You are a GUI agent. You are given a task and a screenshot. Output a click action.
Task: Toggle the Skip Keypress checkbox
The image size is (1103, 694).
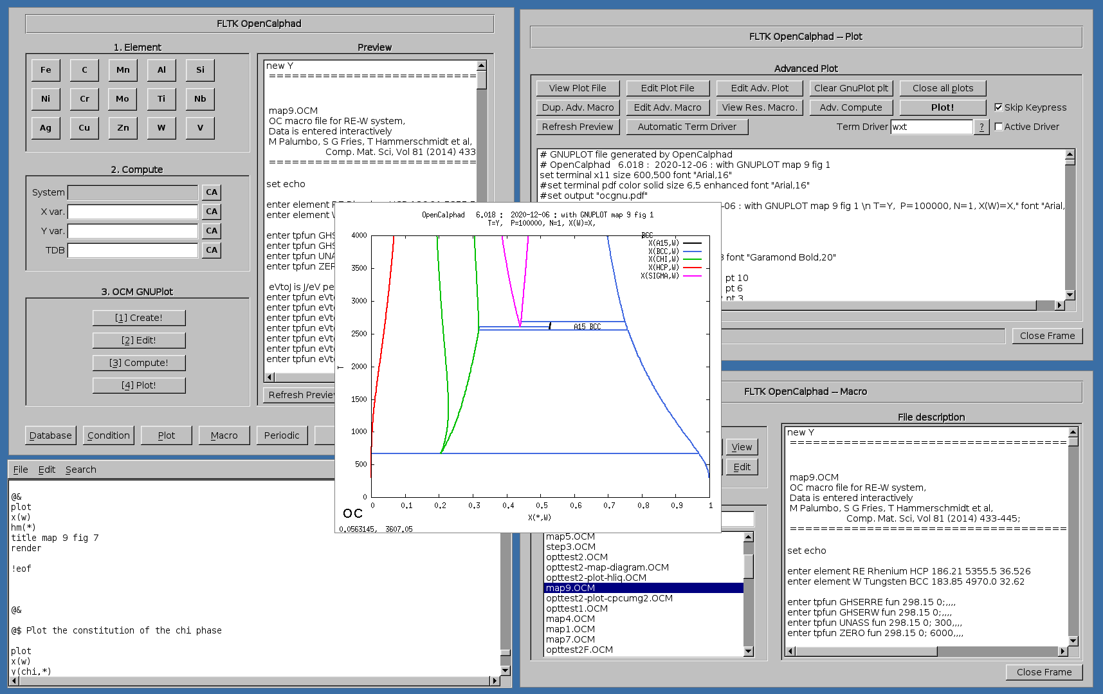[x=998, y=107]
